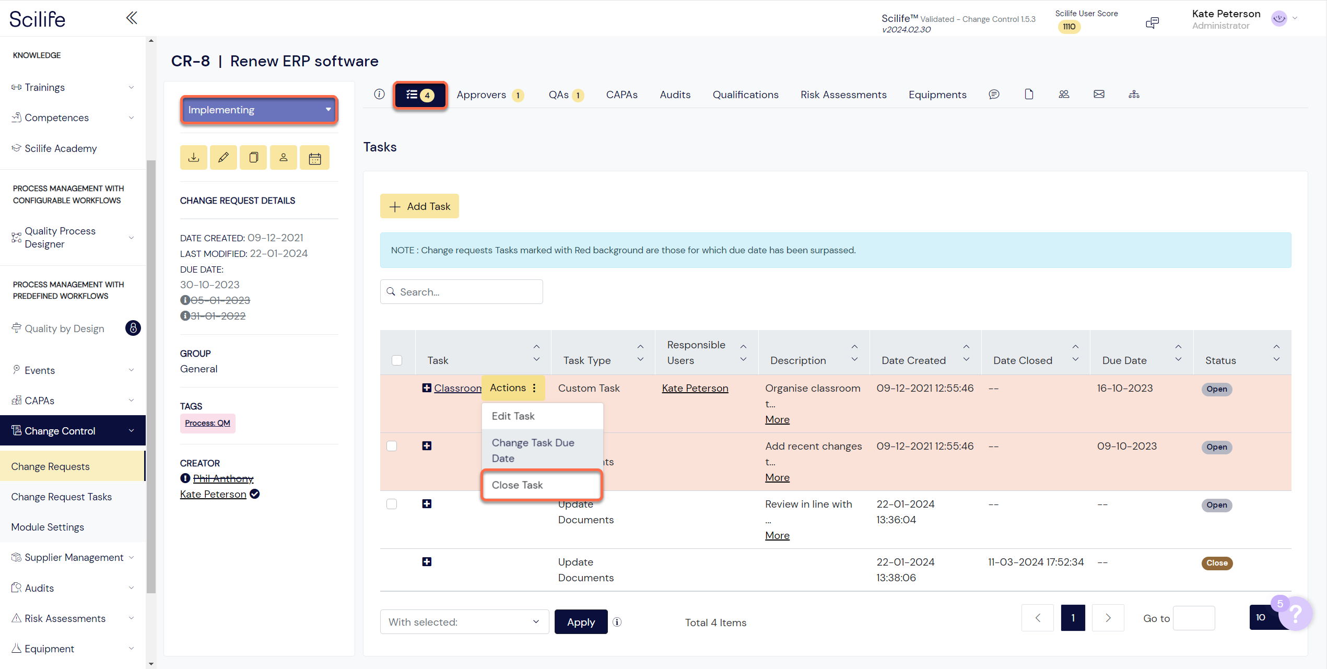Open the comments speech bubble tab

(994, 94)
